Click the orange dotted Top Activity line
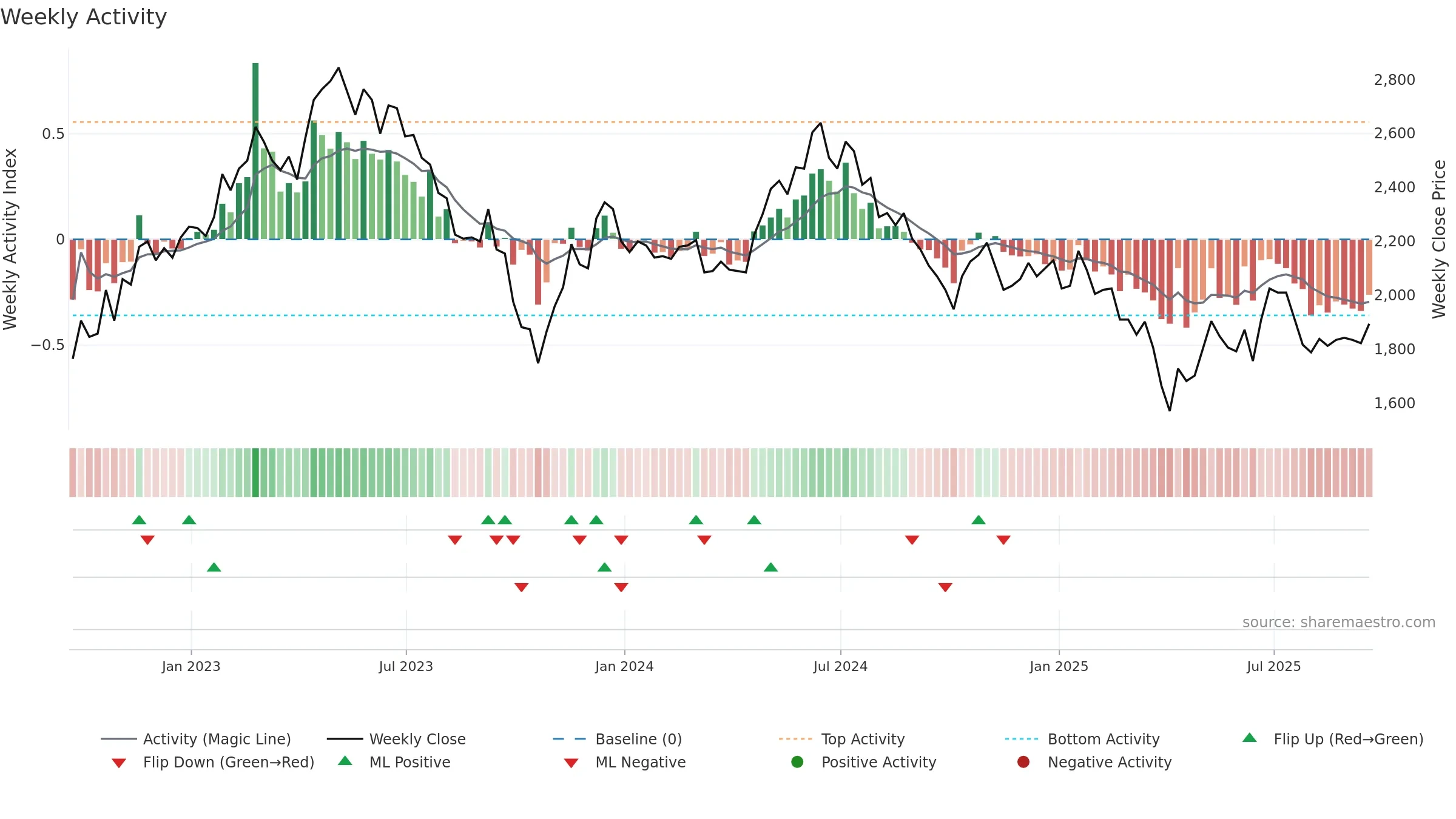1456x819 pixels. pyautogui.click(x=721, y=122)
